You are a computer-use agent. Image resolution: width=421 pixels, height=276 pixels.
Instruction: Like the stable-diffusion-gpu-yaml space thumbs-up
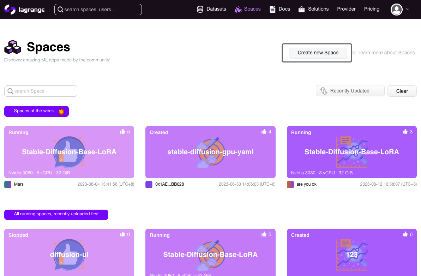[264, 131]
